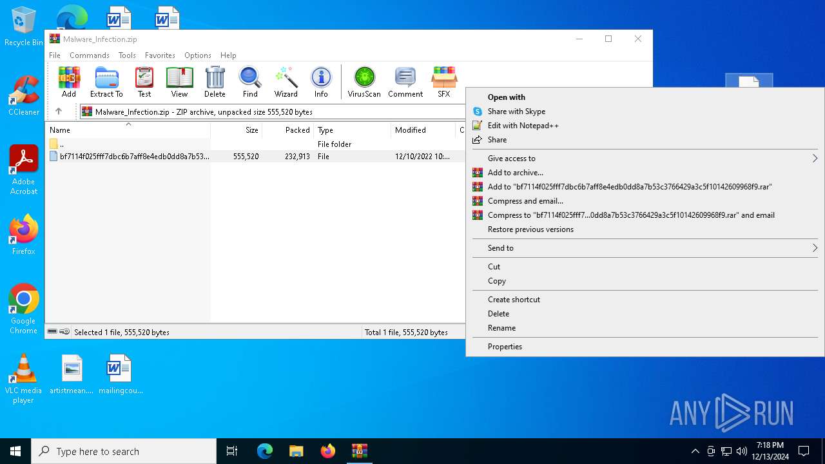Open Properties from context menu
Screen dimensions: 825x464
point(645,347)
